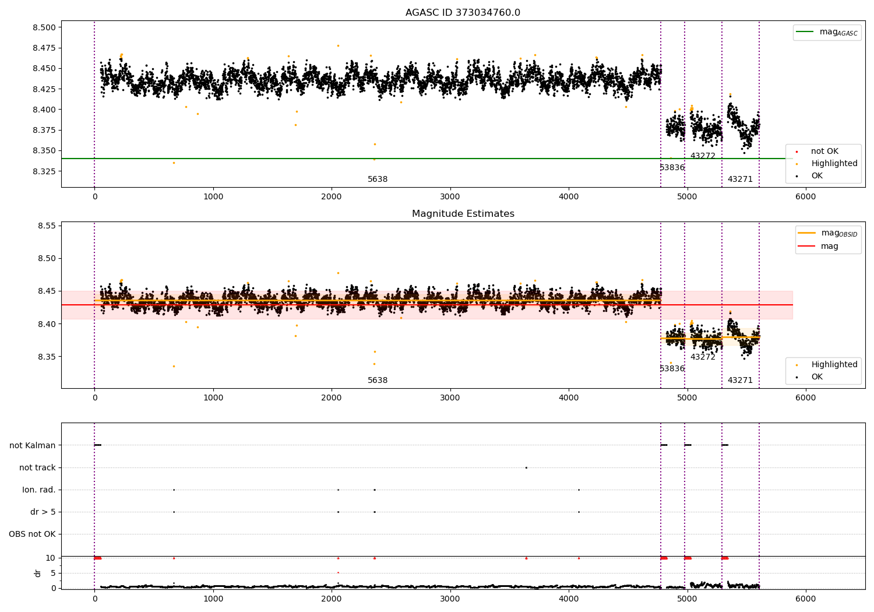Image resolution: width=874 pixels, height=612 pixels.
Task: Click the 'Highlighted' legend entry in top plot
Action: [834, 164]
